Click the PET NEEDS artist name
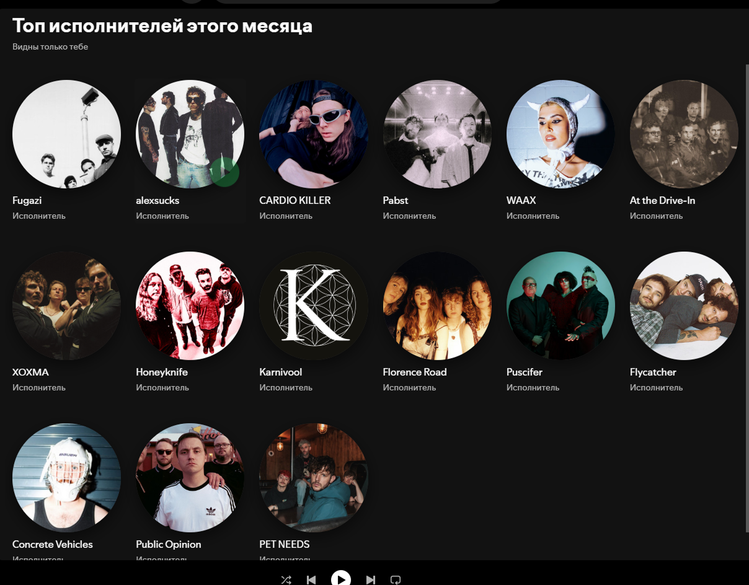Viewport: 749px width, 585px height. (285, 544)
